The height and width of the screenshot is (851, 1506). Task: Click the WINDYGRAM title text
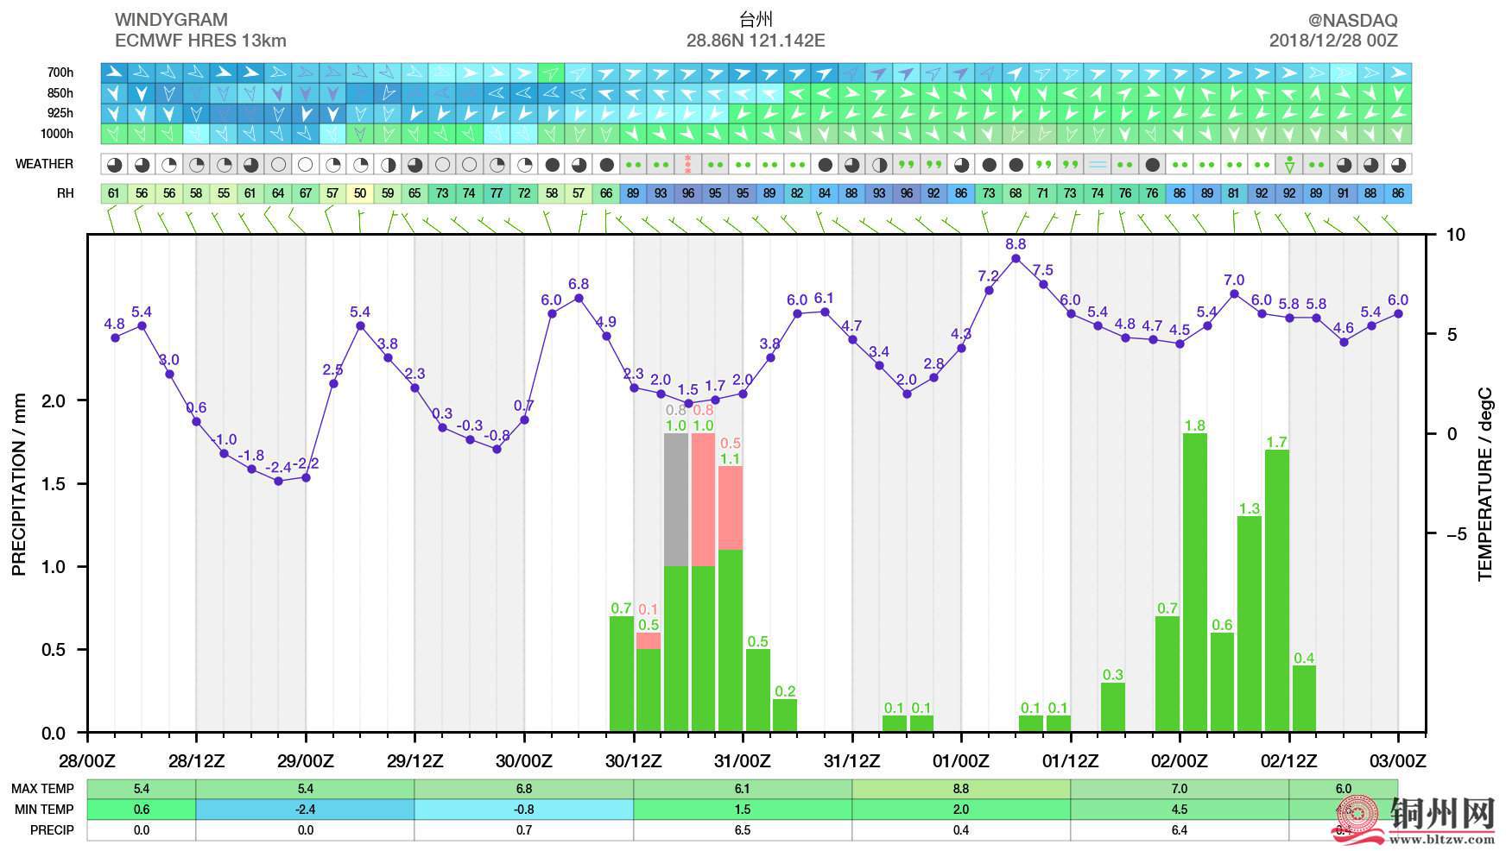point(171,20)
